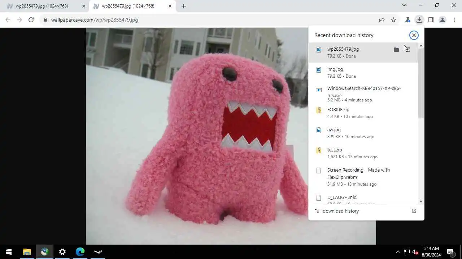Open WindowsSearch-KB940157-XP-x86-rus.exe download
The image size is (462, 259).
(x=363, y=94)
